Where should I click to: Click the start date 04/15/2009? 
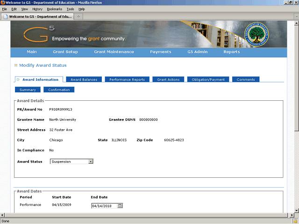coord(62,205)
